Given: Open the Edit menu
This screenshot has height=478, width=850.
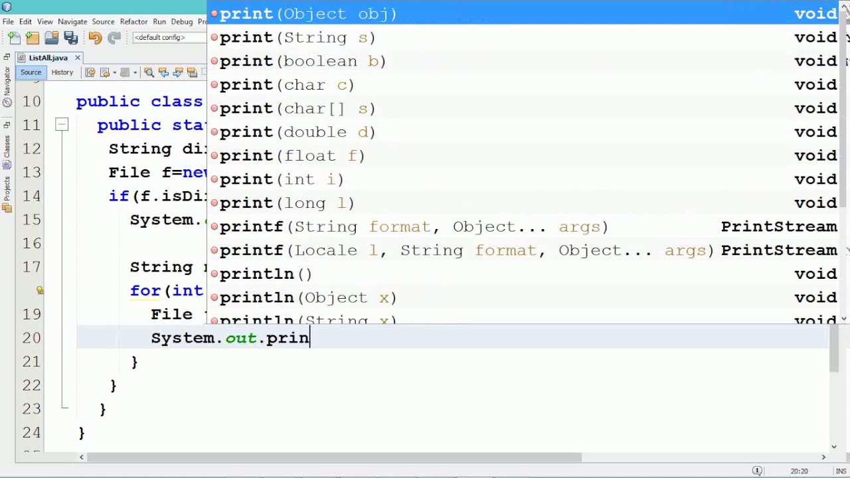Looking at the screenshot, I should click(25, 22).
